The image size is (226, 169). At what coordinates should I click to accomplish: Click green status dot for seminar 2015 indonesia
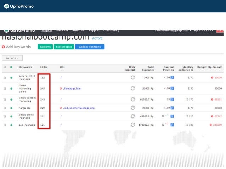click(x=11, y=78)
